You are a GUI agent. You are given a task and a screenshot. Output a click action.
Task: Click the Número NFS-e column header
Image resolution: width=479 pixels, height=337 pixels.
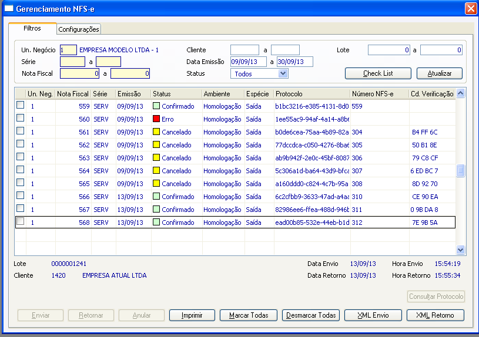tap(380, 94)
